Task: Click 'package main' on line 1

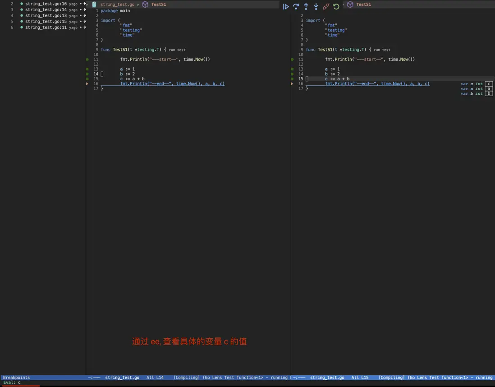Action: point(115,11)
